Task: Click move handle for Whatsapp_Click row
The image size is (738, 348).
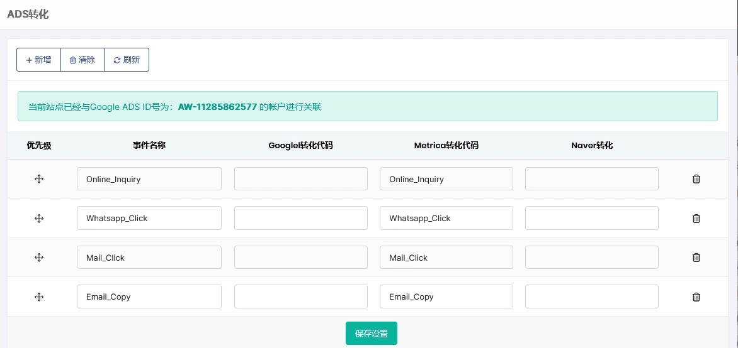Action: [39, 219]
